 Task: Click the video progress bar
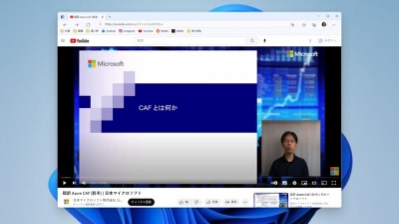(199, 177)
